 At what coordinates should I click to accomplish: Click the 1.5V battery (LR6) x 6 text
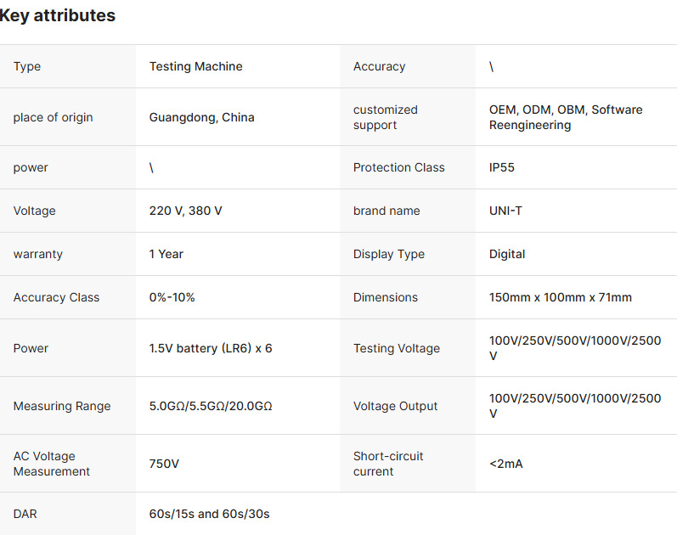pyautogui.click(x=211, y=348)
